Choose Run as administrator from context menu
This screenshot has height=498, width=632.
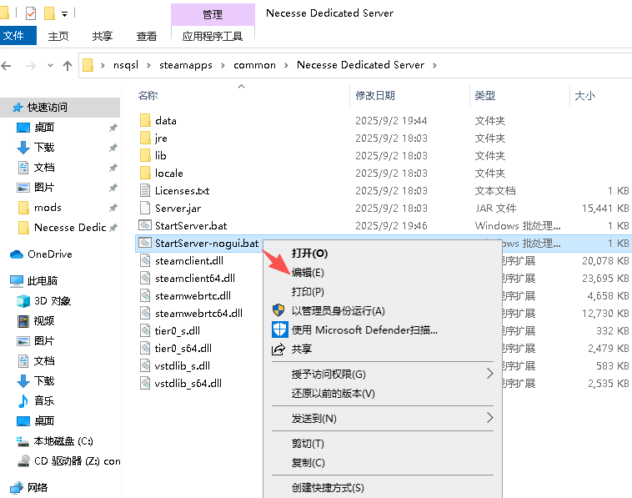(338, 310)
